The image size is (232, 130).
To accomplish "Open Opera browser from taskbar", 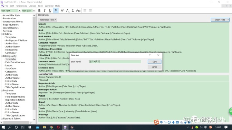I will pos(58,127).
